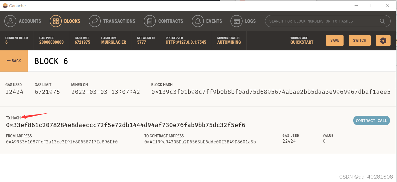Click the block gas limit value 6721975

click(47, 92)
